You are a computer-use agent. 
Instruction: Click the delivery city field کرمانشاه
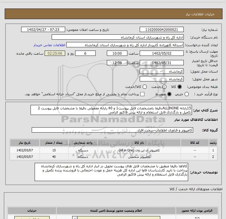tap(161, 79)
